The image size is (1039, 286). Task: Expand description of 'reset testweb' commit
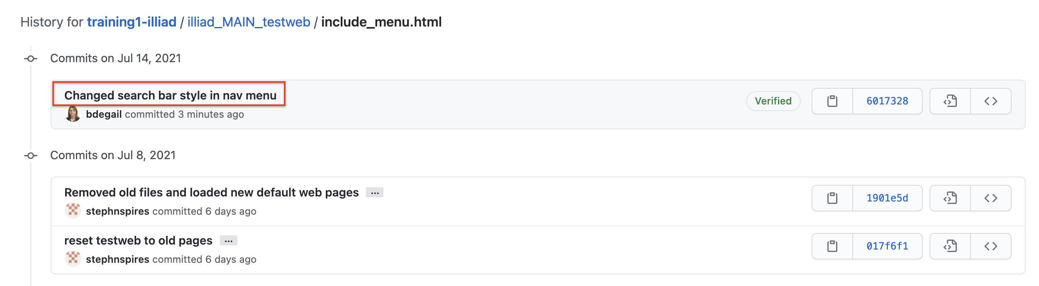point(228,241)
